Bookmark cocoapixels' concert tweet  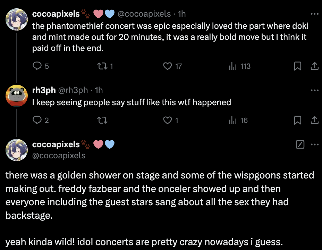[x=297, y=66]
